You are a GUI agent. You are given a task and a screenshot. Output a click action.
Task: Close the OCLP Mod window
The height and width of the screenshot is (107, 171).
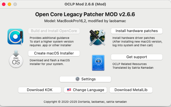[4, 4]
